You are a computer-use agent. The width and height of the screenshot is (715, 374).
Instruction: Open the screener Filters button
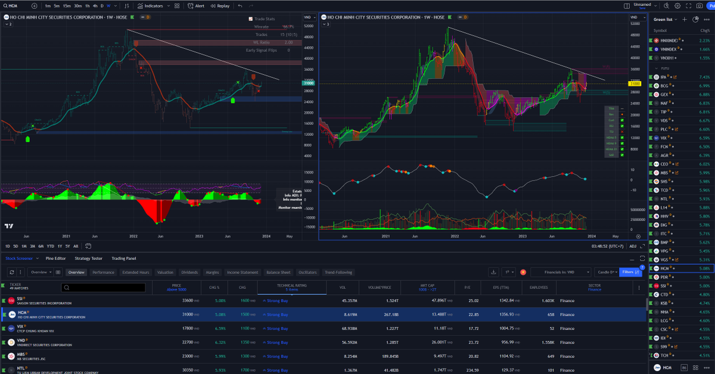click(631, 272)
